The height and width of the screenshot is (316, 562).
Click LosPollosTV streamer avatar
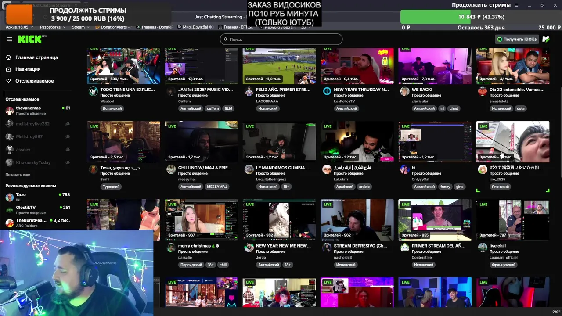[x=327, y=91]
